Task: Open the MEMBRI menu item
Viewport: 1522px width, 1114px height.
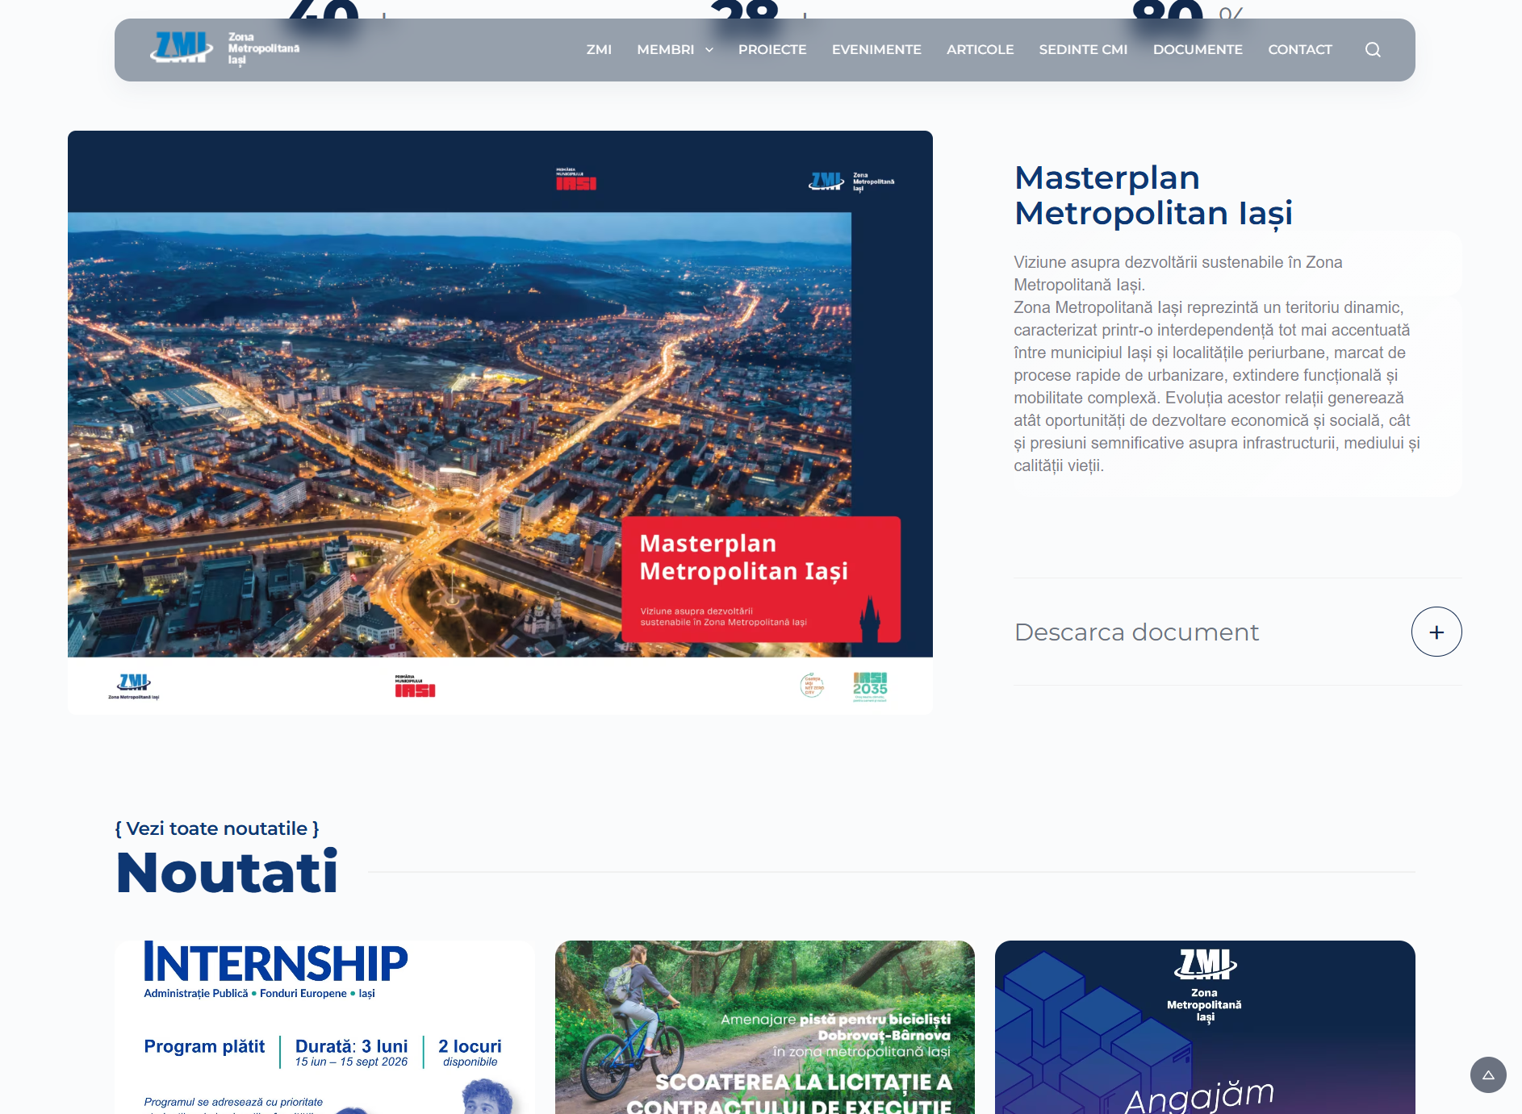Action: point(665,50)
